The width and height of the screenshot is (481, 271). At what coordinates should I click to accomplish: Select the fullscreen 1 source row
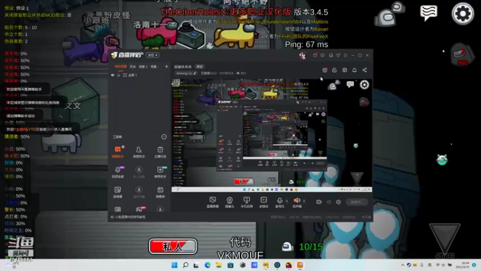139,75
